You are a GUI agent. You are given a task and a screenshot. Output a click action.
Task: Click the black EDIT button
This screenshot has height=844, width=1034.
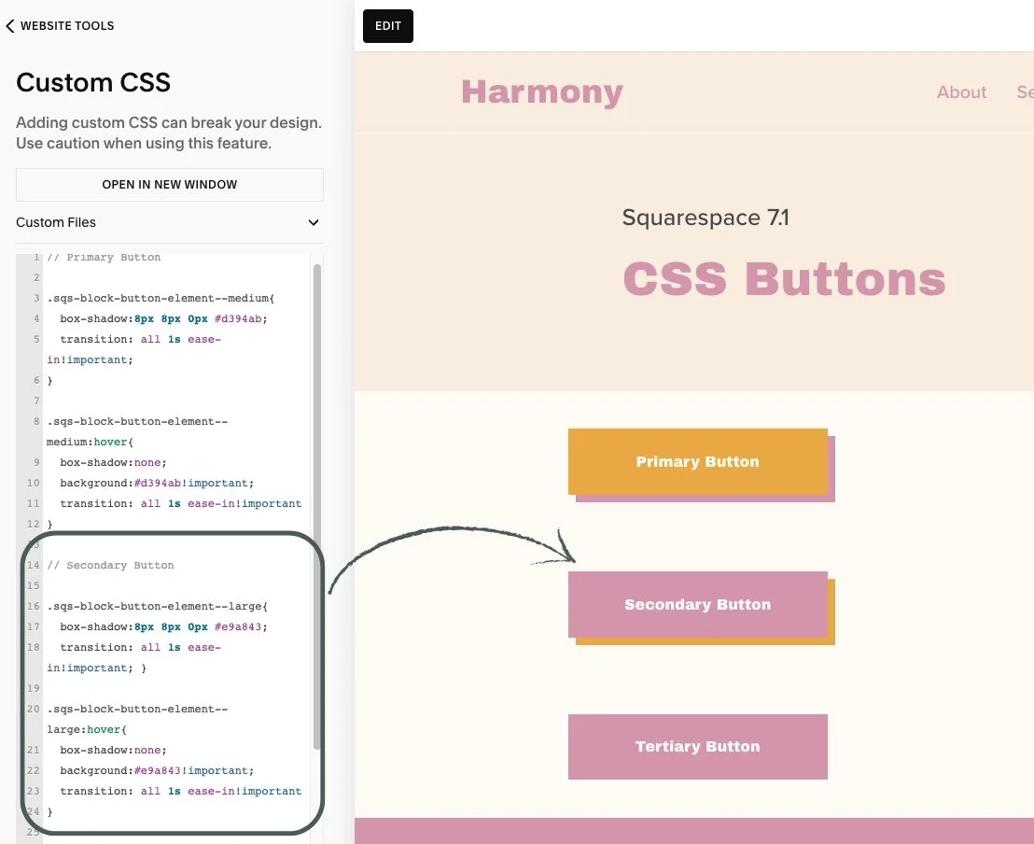388,26
